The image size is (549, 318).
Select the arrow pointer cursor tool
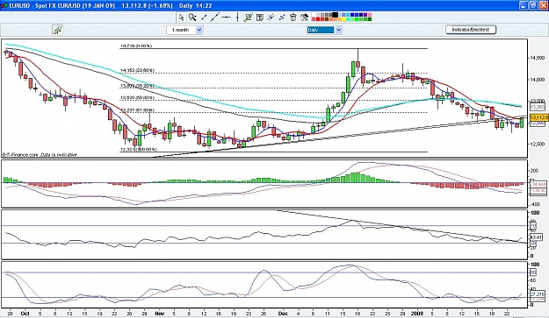tap(181, 18)
